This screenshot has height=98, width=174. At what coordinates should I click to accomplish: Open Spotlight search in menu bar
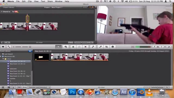170,1
